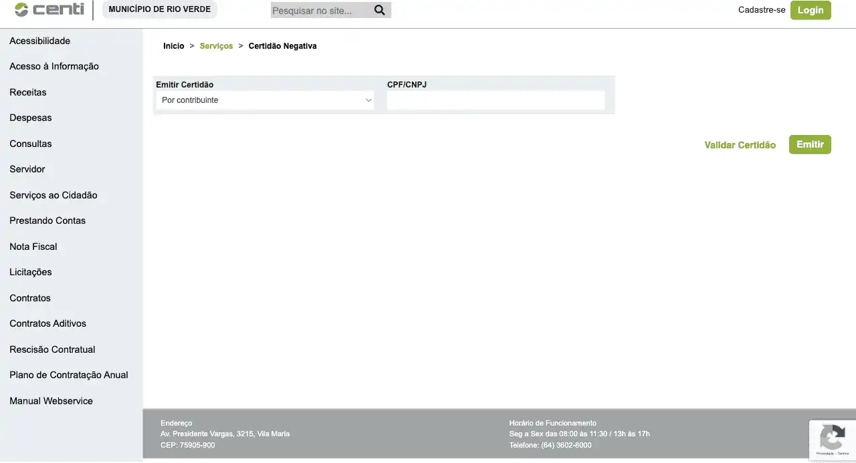Open the Cadastre-se link
Image resolution: width=856 pixels, height=463 pixels.
[761, 10]
